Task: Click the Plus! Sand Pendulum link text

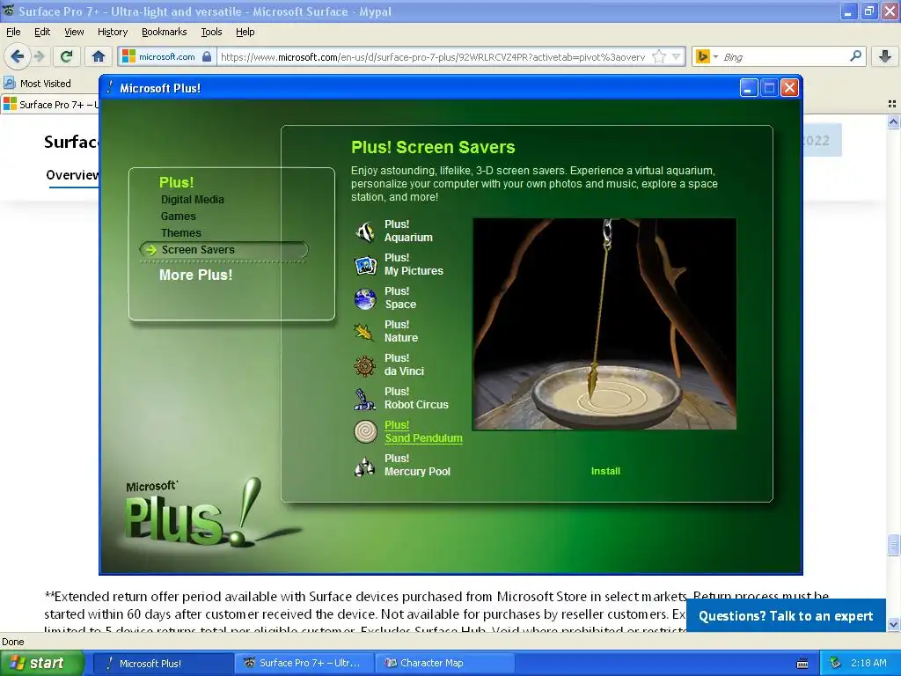Action: (423, 431)
